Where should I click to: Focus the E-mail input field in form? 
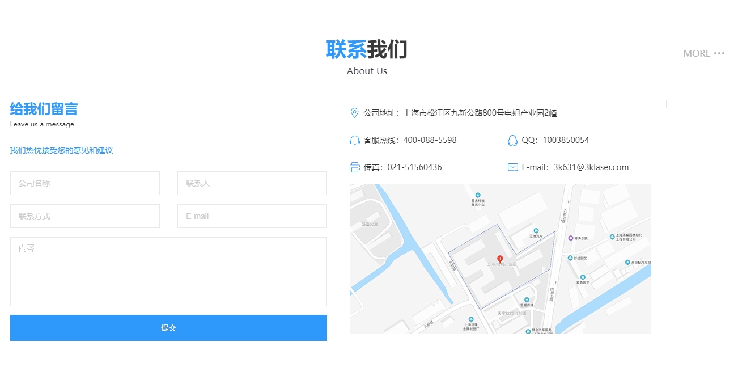tap(252, 216)
